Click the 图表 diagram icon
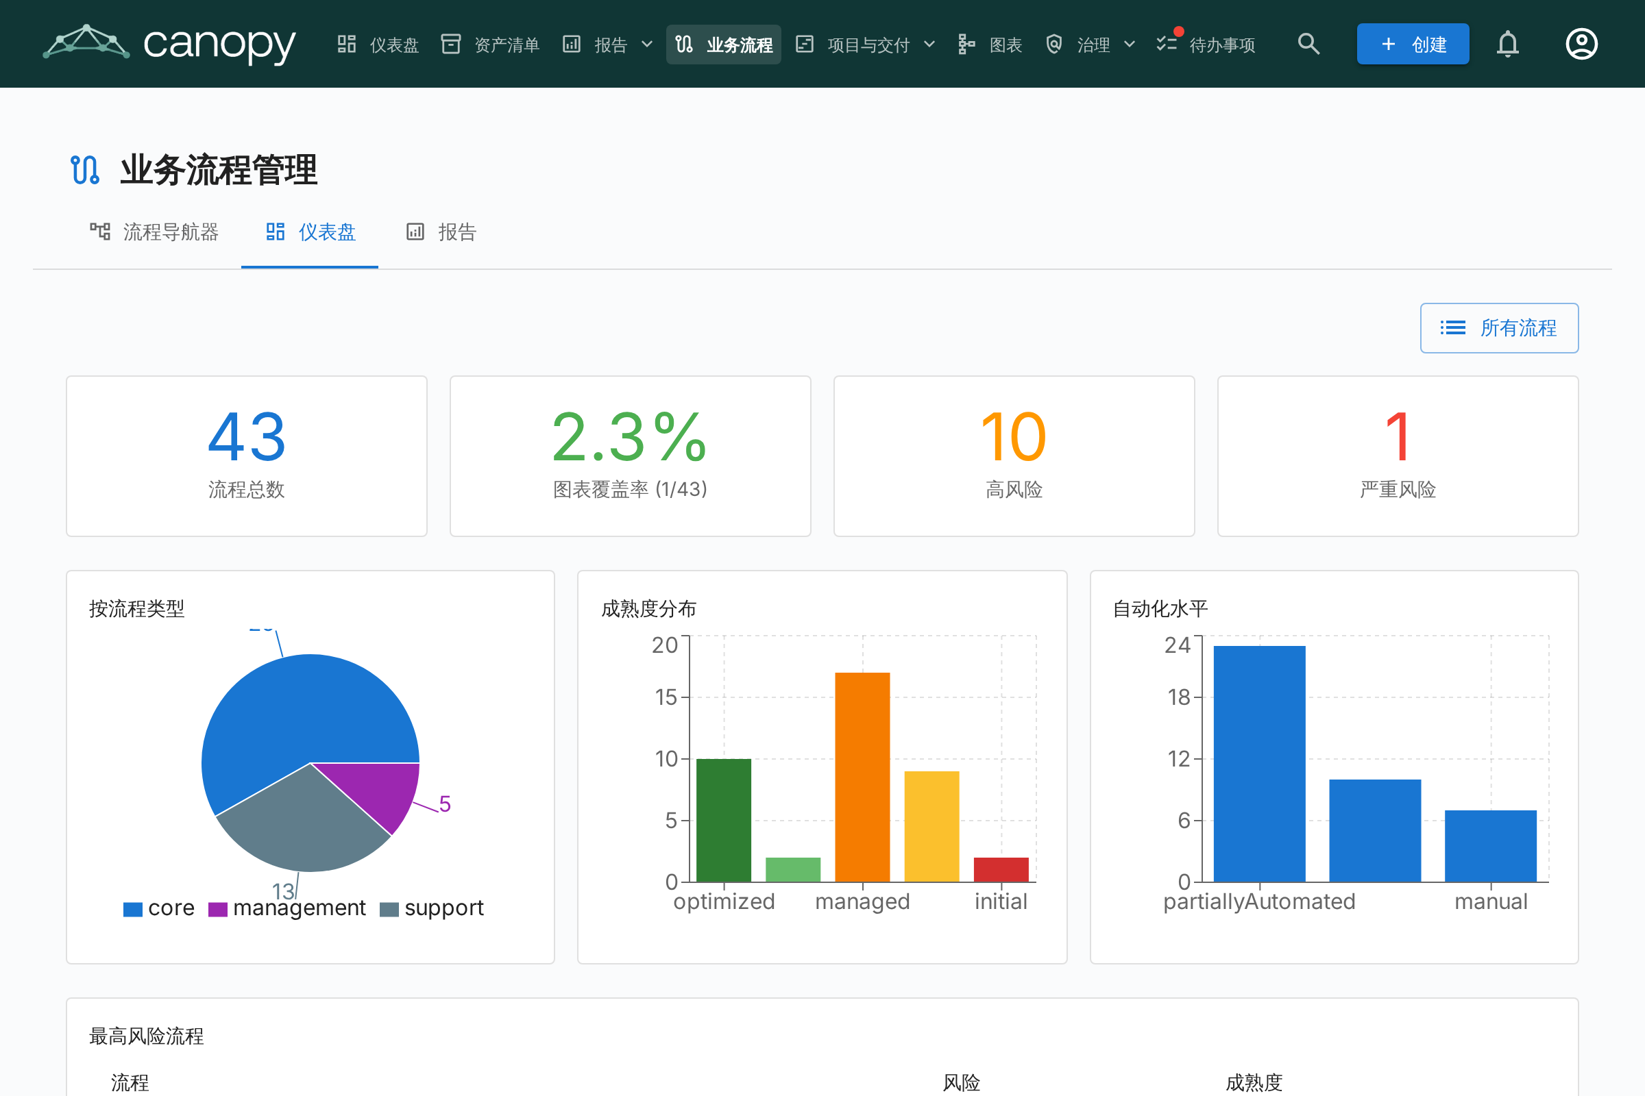 [966, 44]
